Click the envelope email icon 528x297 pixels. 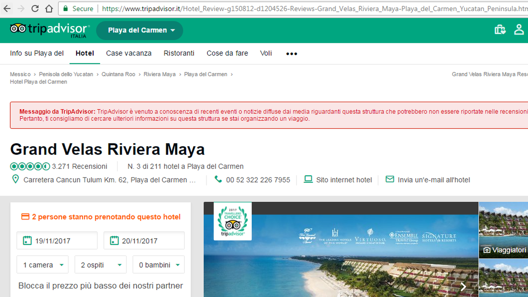390,179
